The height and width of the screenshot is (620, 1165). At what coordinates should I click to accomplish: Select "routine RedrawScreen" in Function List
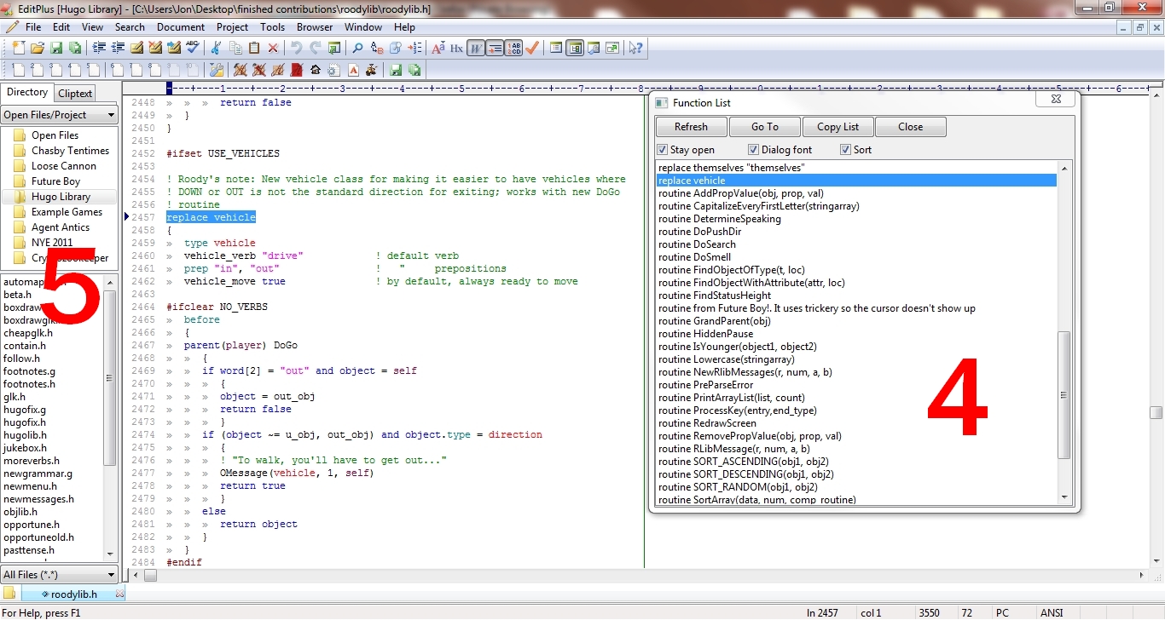click(707, 423)
